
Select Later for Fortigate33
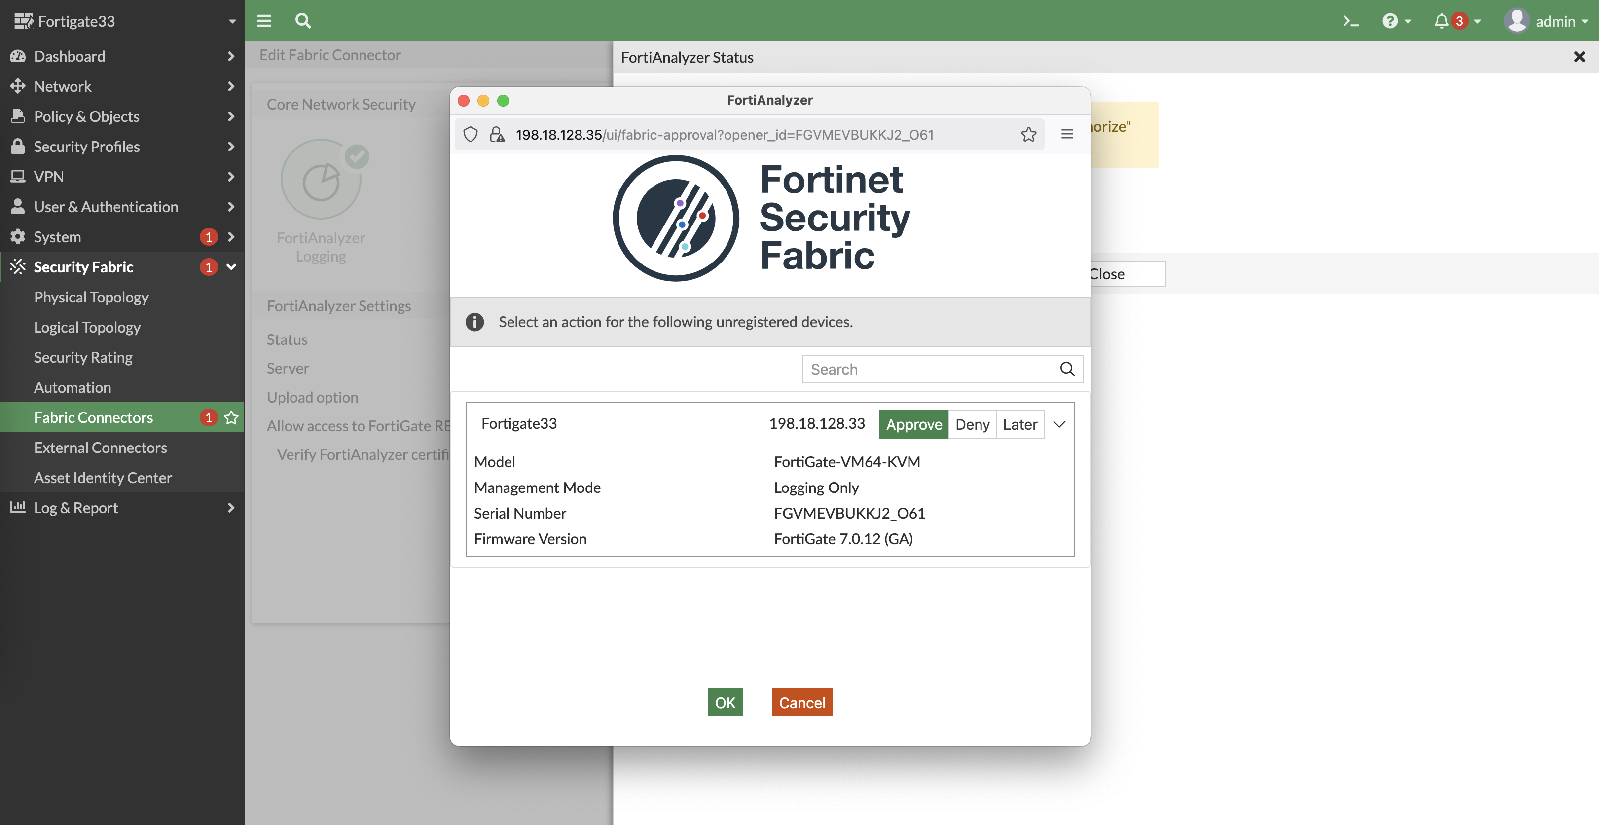tap(1020, 425)
